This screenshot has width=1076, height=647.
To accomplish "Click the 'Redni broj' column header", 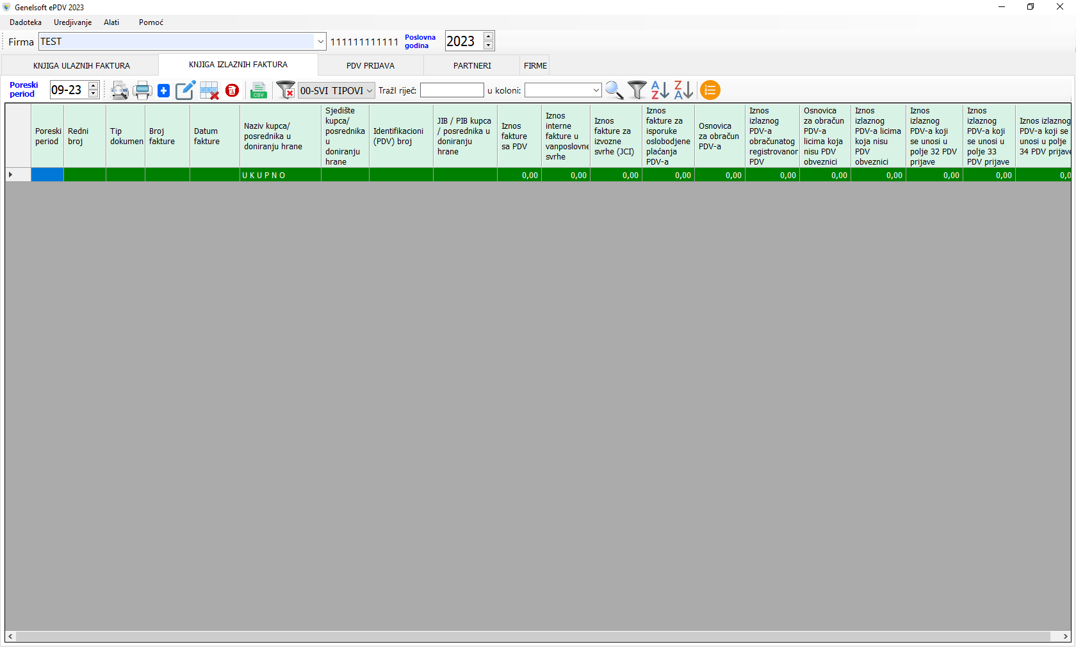I will 85,136.
